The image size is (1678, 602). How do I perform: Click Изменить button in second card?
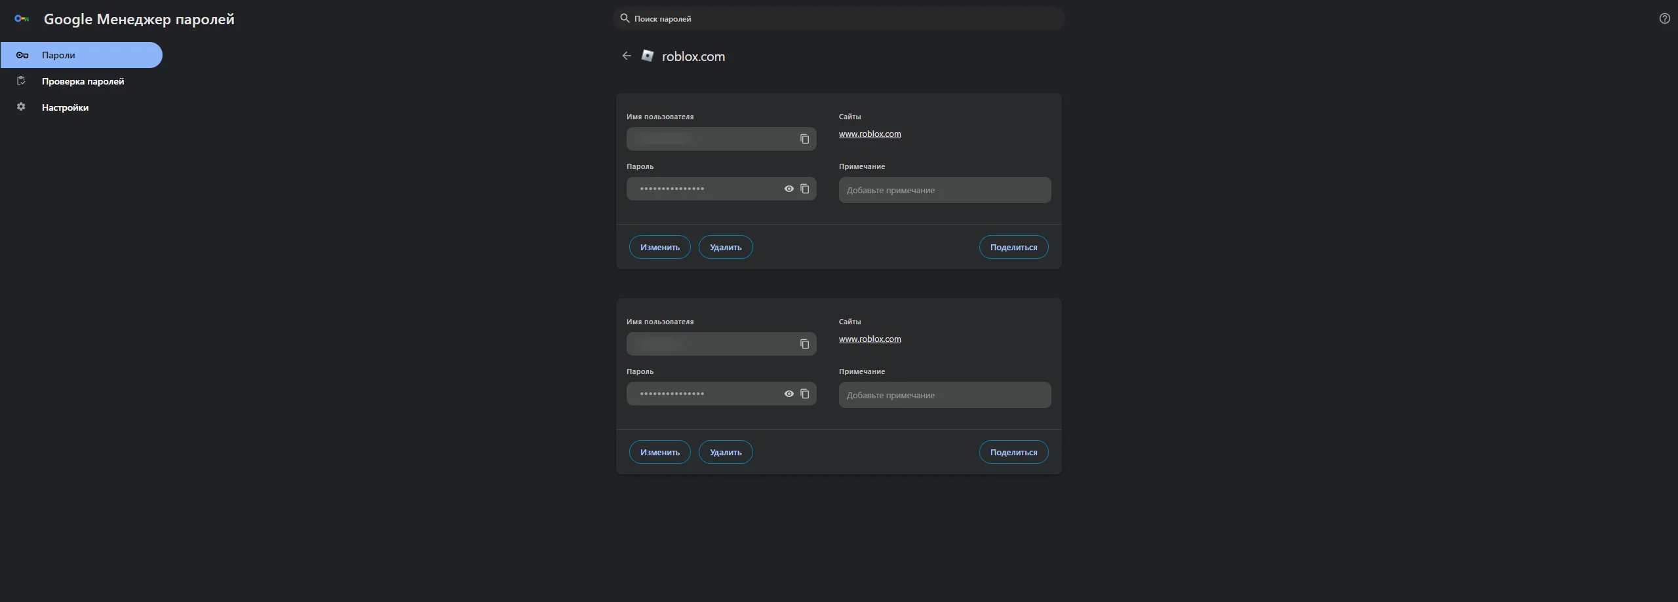pos(660,452)
